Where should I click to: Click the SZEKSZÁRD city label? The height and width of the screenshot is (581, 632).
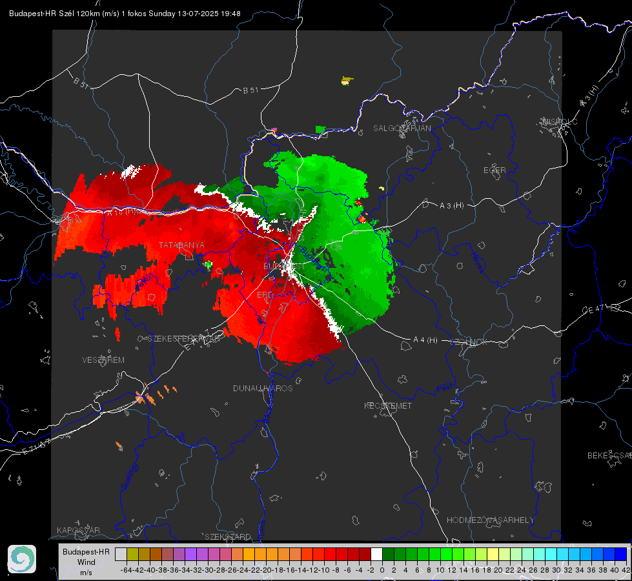point(228,536)
